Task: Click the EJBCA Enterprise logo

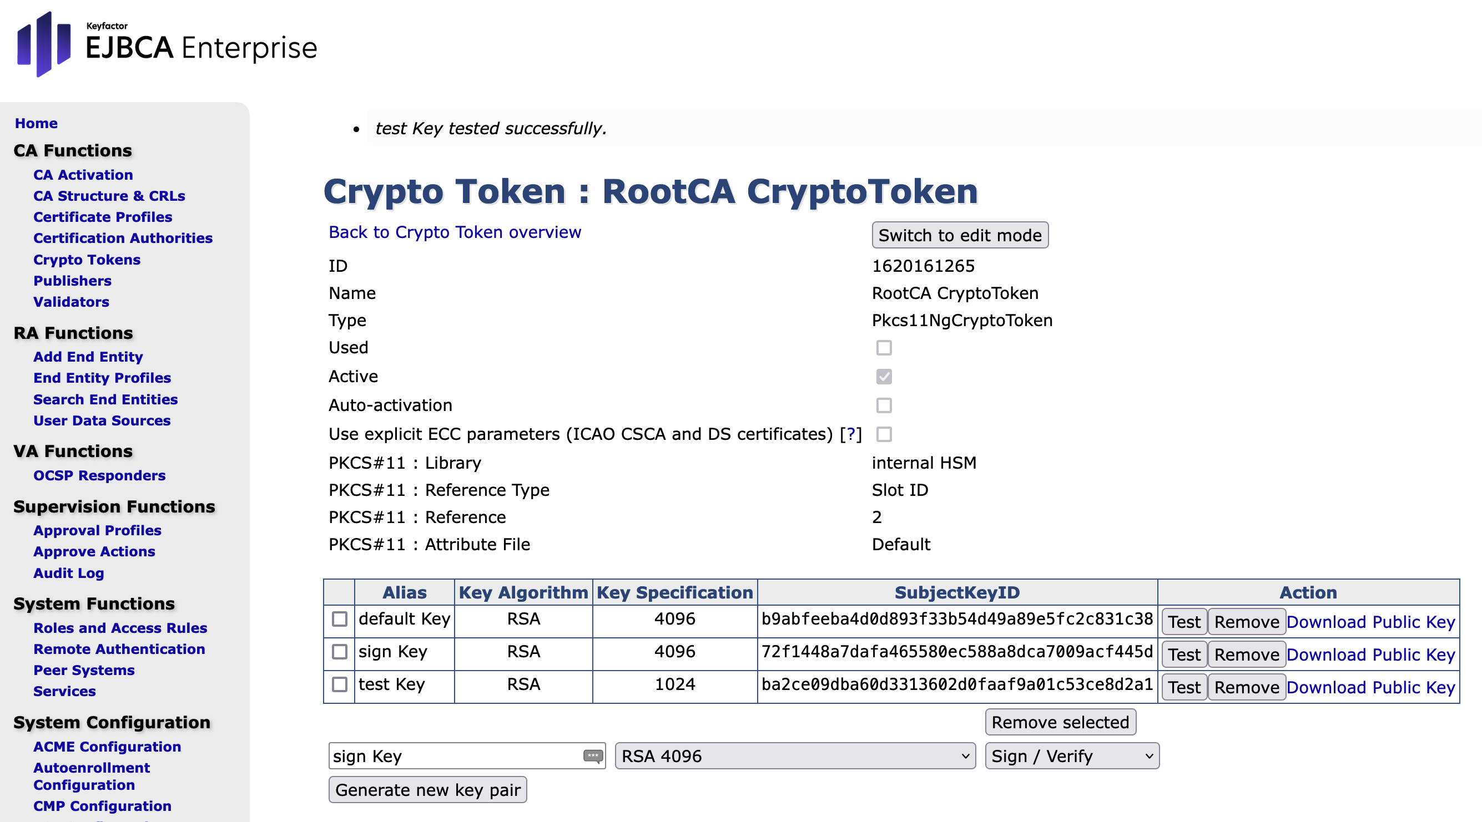Action: [x=167, y=45]
